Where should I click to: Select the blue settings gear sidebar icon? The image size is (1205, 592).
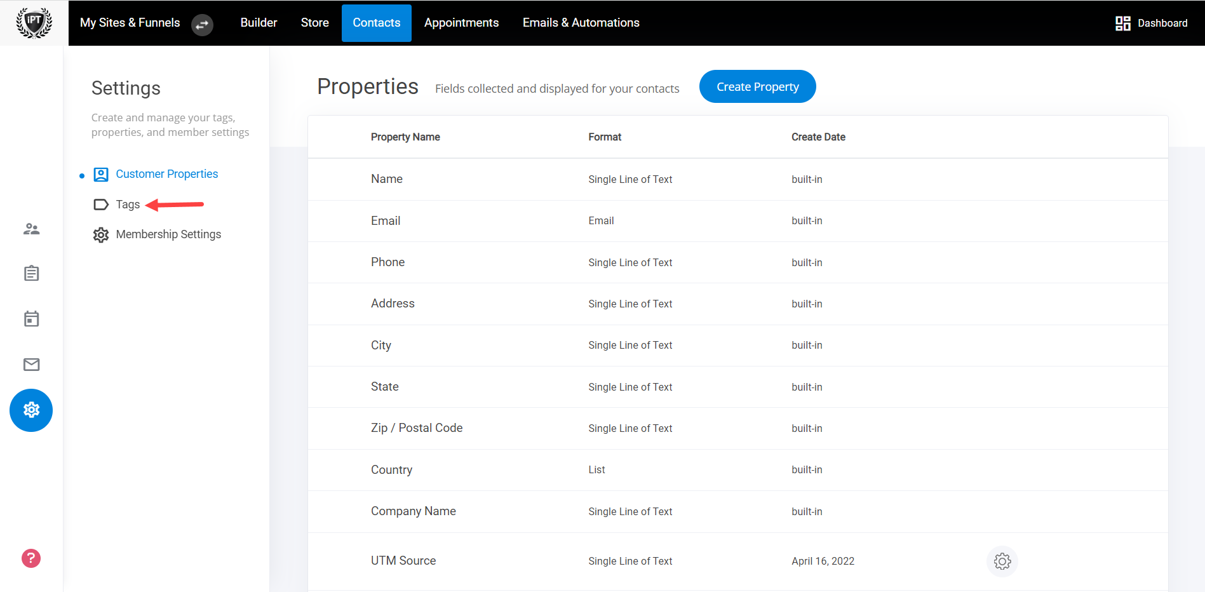coord(31,410)
